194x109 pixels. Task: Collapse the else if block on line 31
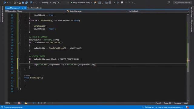click(x=18, y=21)
